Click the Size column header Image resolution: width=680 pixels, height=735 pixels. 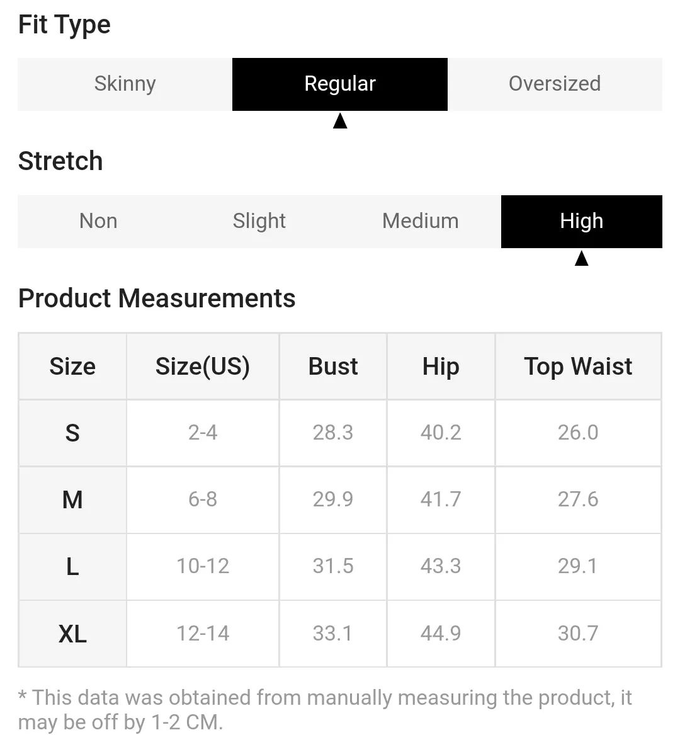(72, 366)
